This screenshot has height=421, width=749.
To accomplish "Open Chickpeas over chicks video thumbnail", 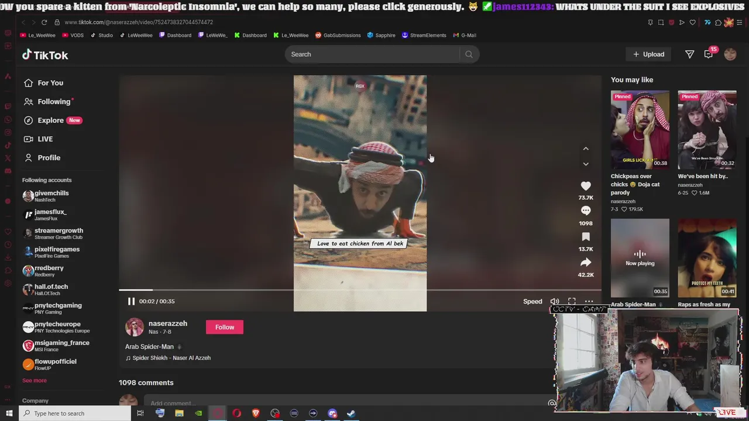I will point(640,130).
